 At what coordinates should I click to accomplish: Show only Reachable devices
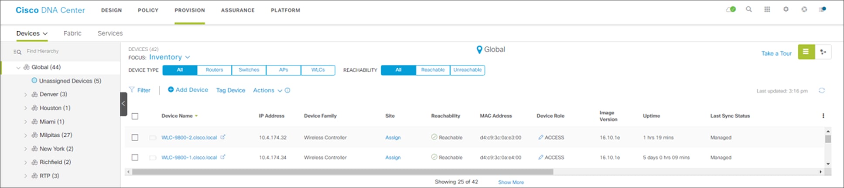pyautogui.click(x=433, y=70)
